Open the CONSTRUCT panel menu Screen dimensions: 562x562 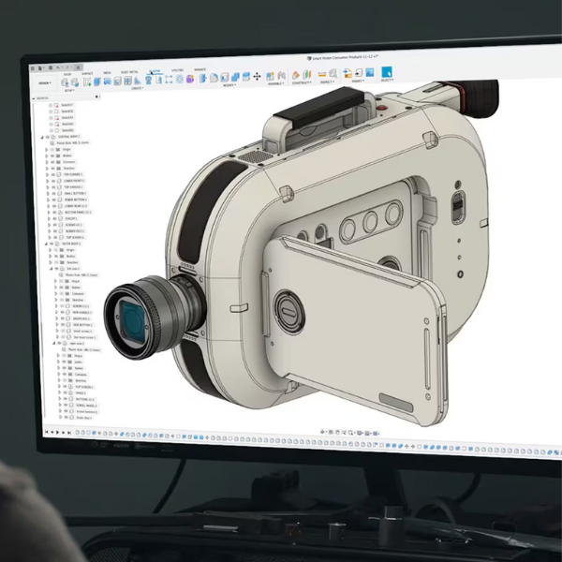302,82
